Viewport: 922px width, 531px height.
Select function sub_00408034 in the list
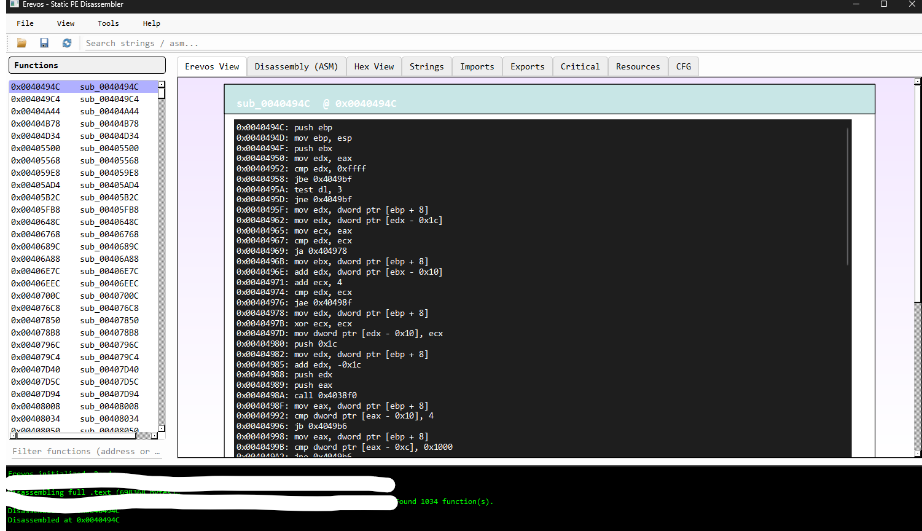tap(84, 419)
